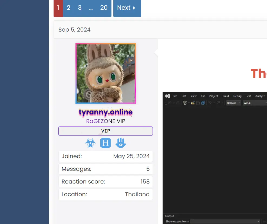Click the hand with eye badge icon
267x224 pixels.
pos(121,143)
